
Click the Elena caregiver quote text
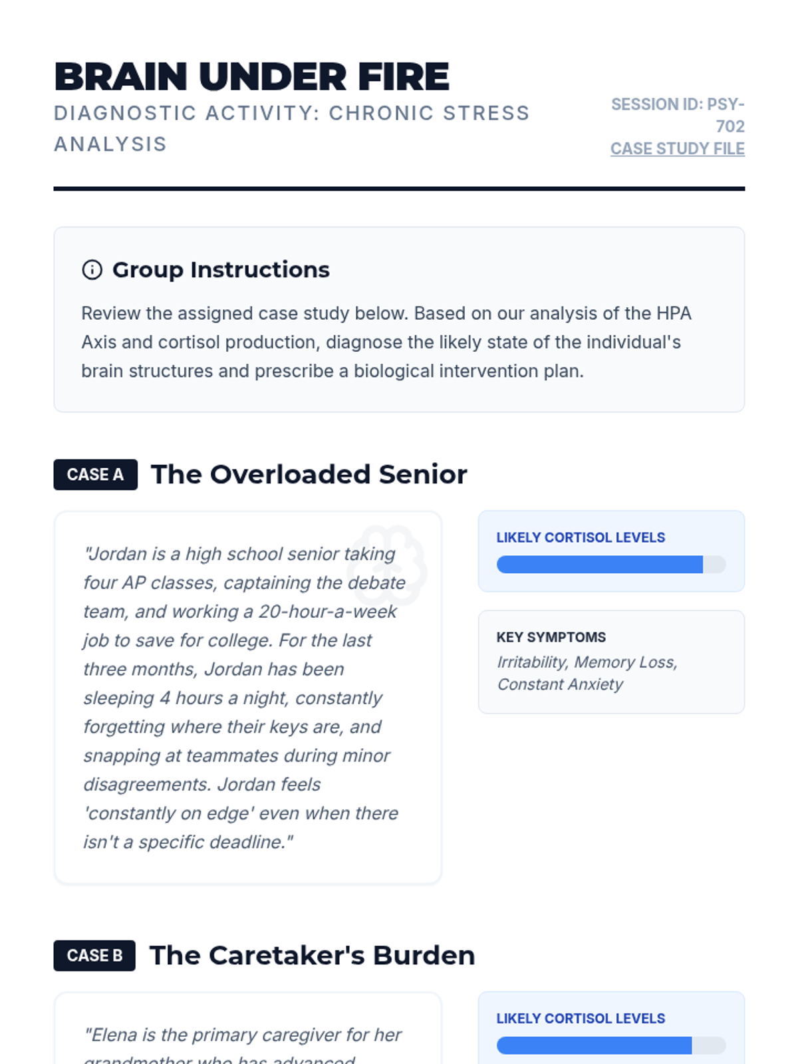click(x=243, y=1035)
